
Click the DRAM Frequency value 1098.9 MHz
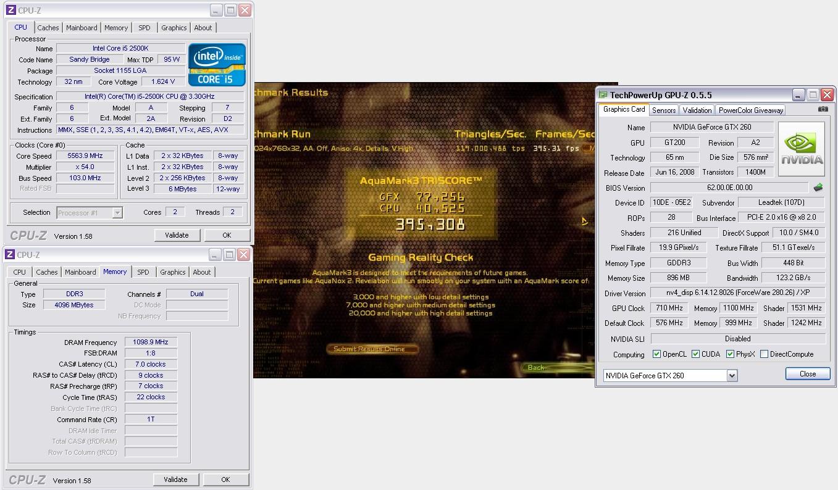pos(151,342)
